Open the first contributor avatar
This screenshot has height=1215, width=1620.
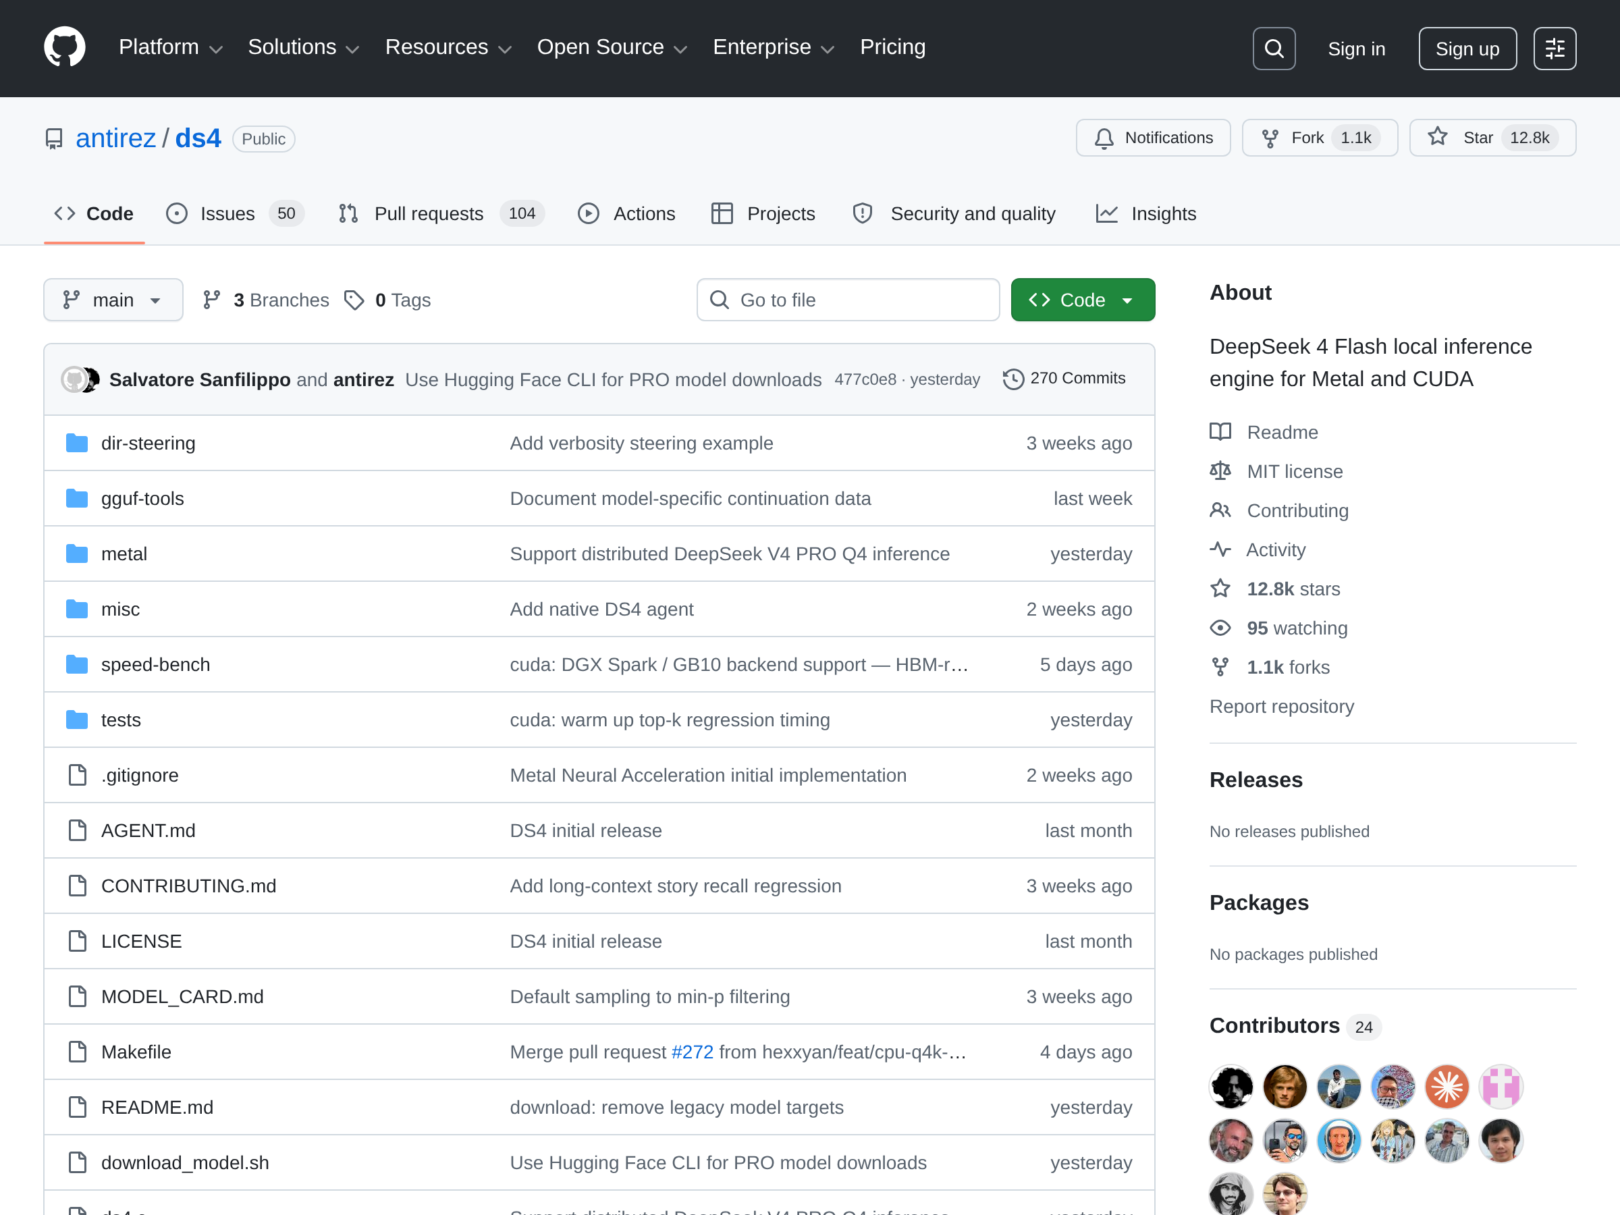click(1231, 1086)
